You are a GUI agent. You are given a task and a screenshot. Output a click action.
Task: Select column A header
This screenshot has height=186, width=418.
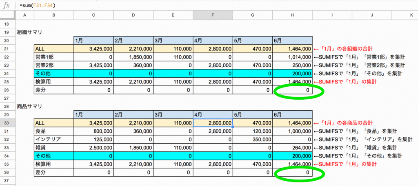click(25, 16)
